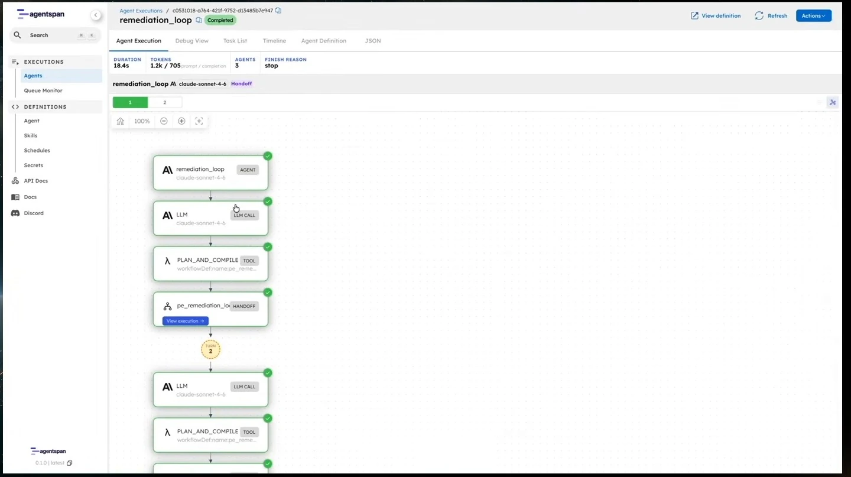Open the Agent Executions breadcrumb link
Viewport: 851px width, 477px height.
point(141,11)
